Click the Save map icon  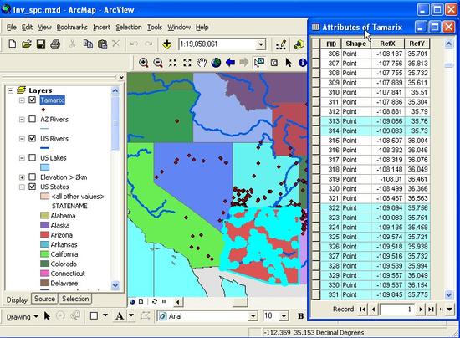41,44
